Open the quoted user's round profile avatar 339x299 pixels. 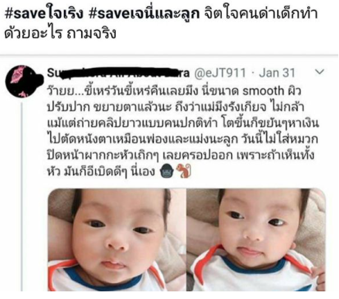tap(23, 81)
